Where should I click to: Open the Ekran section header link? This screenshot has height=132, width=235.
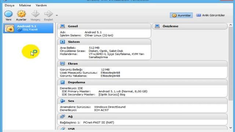coord(73,63)
